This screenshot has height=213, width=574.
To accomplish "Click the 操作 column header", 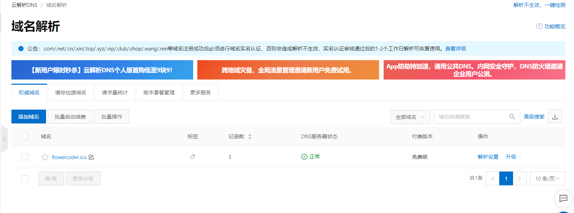I will (x=483, y=136).
